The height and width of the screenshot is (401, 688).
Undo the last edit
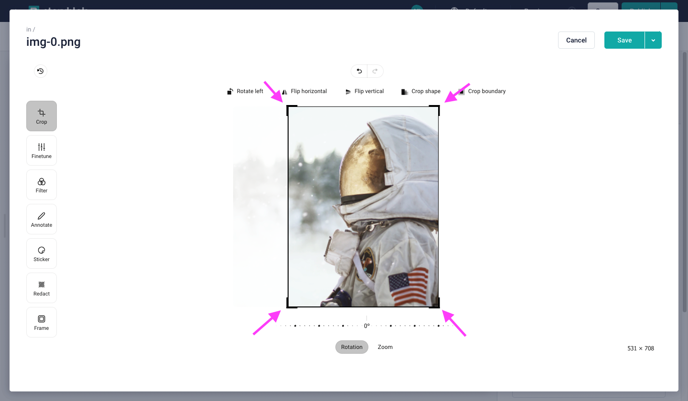[x=359, y=71]
